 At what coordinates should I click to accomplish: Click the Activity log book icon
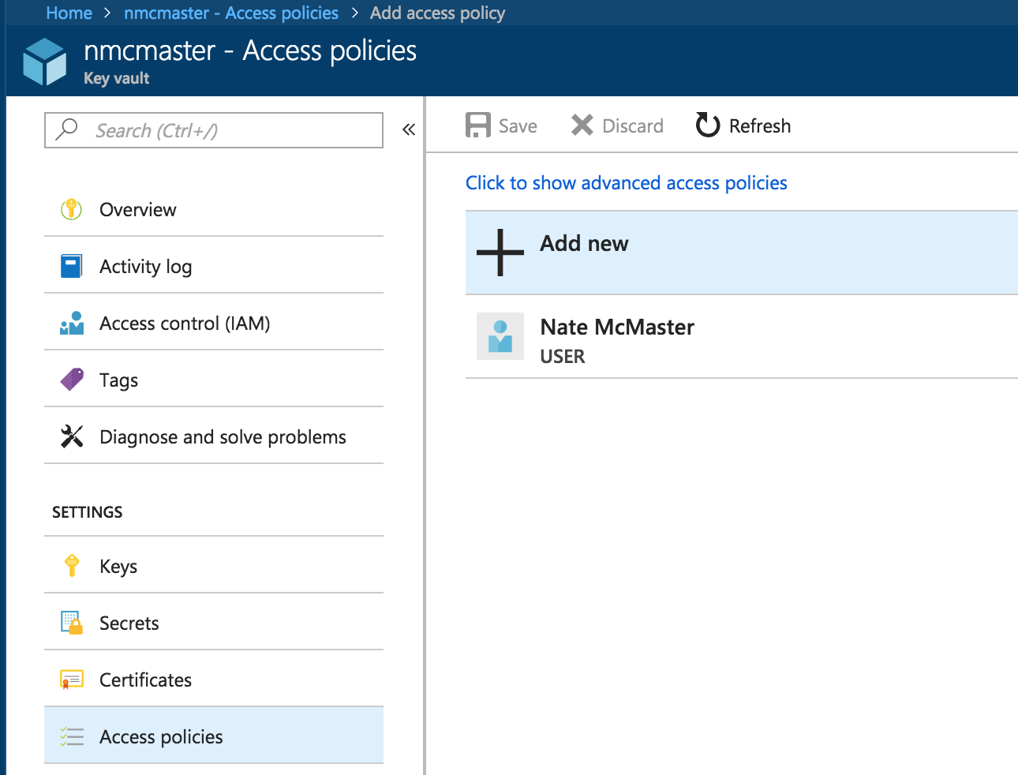71,266
